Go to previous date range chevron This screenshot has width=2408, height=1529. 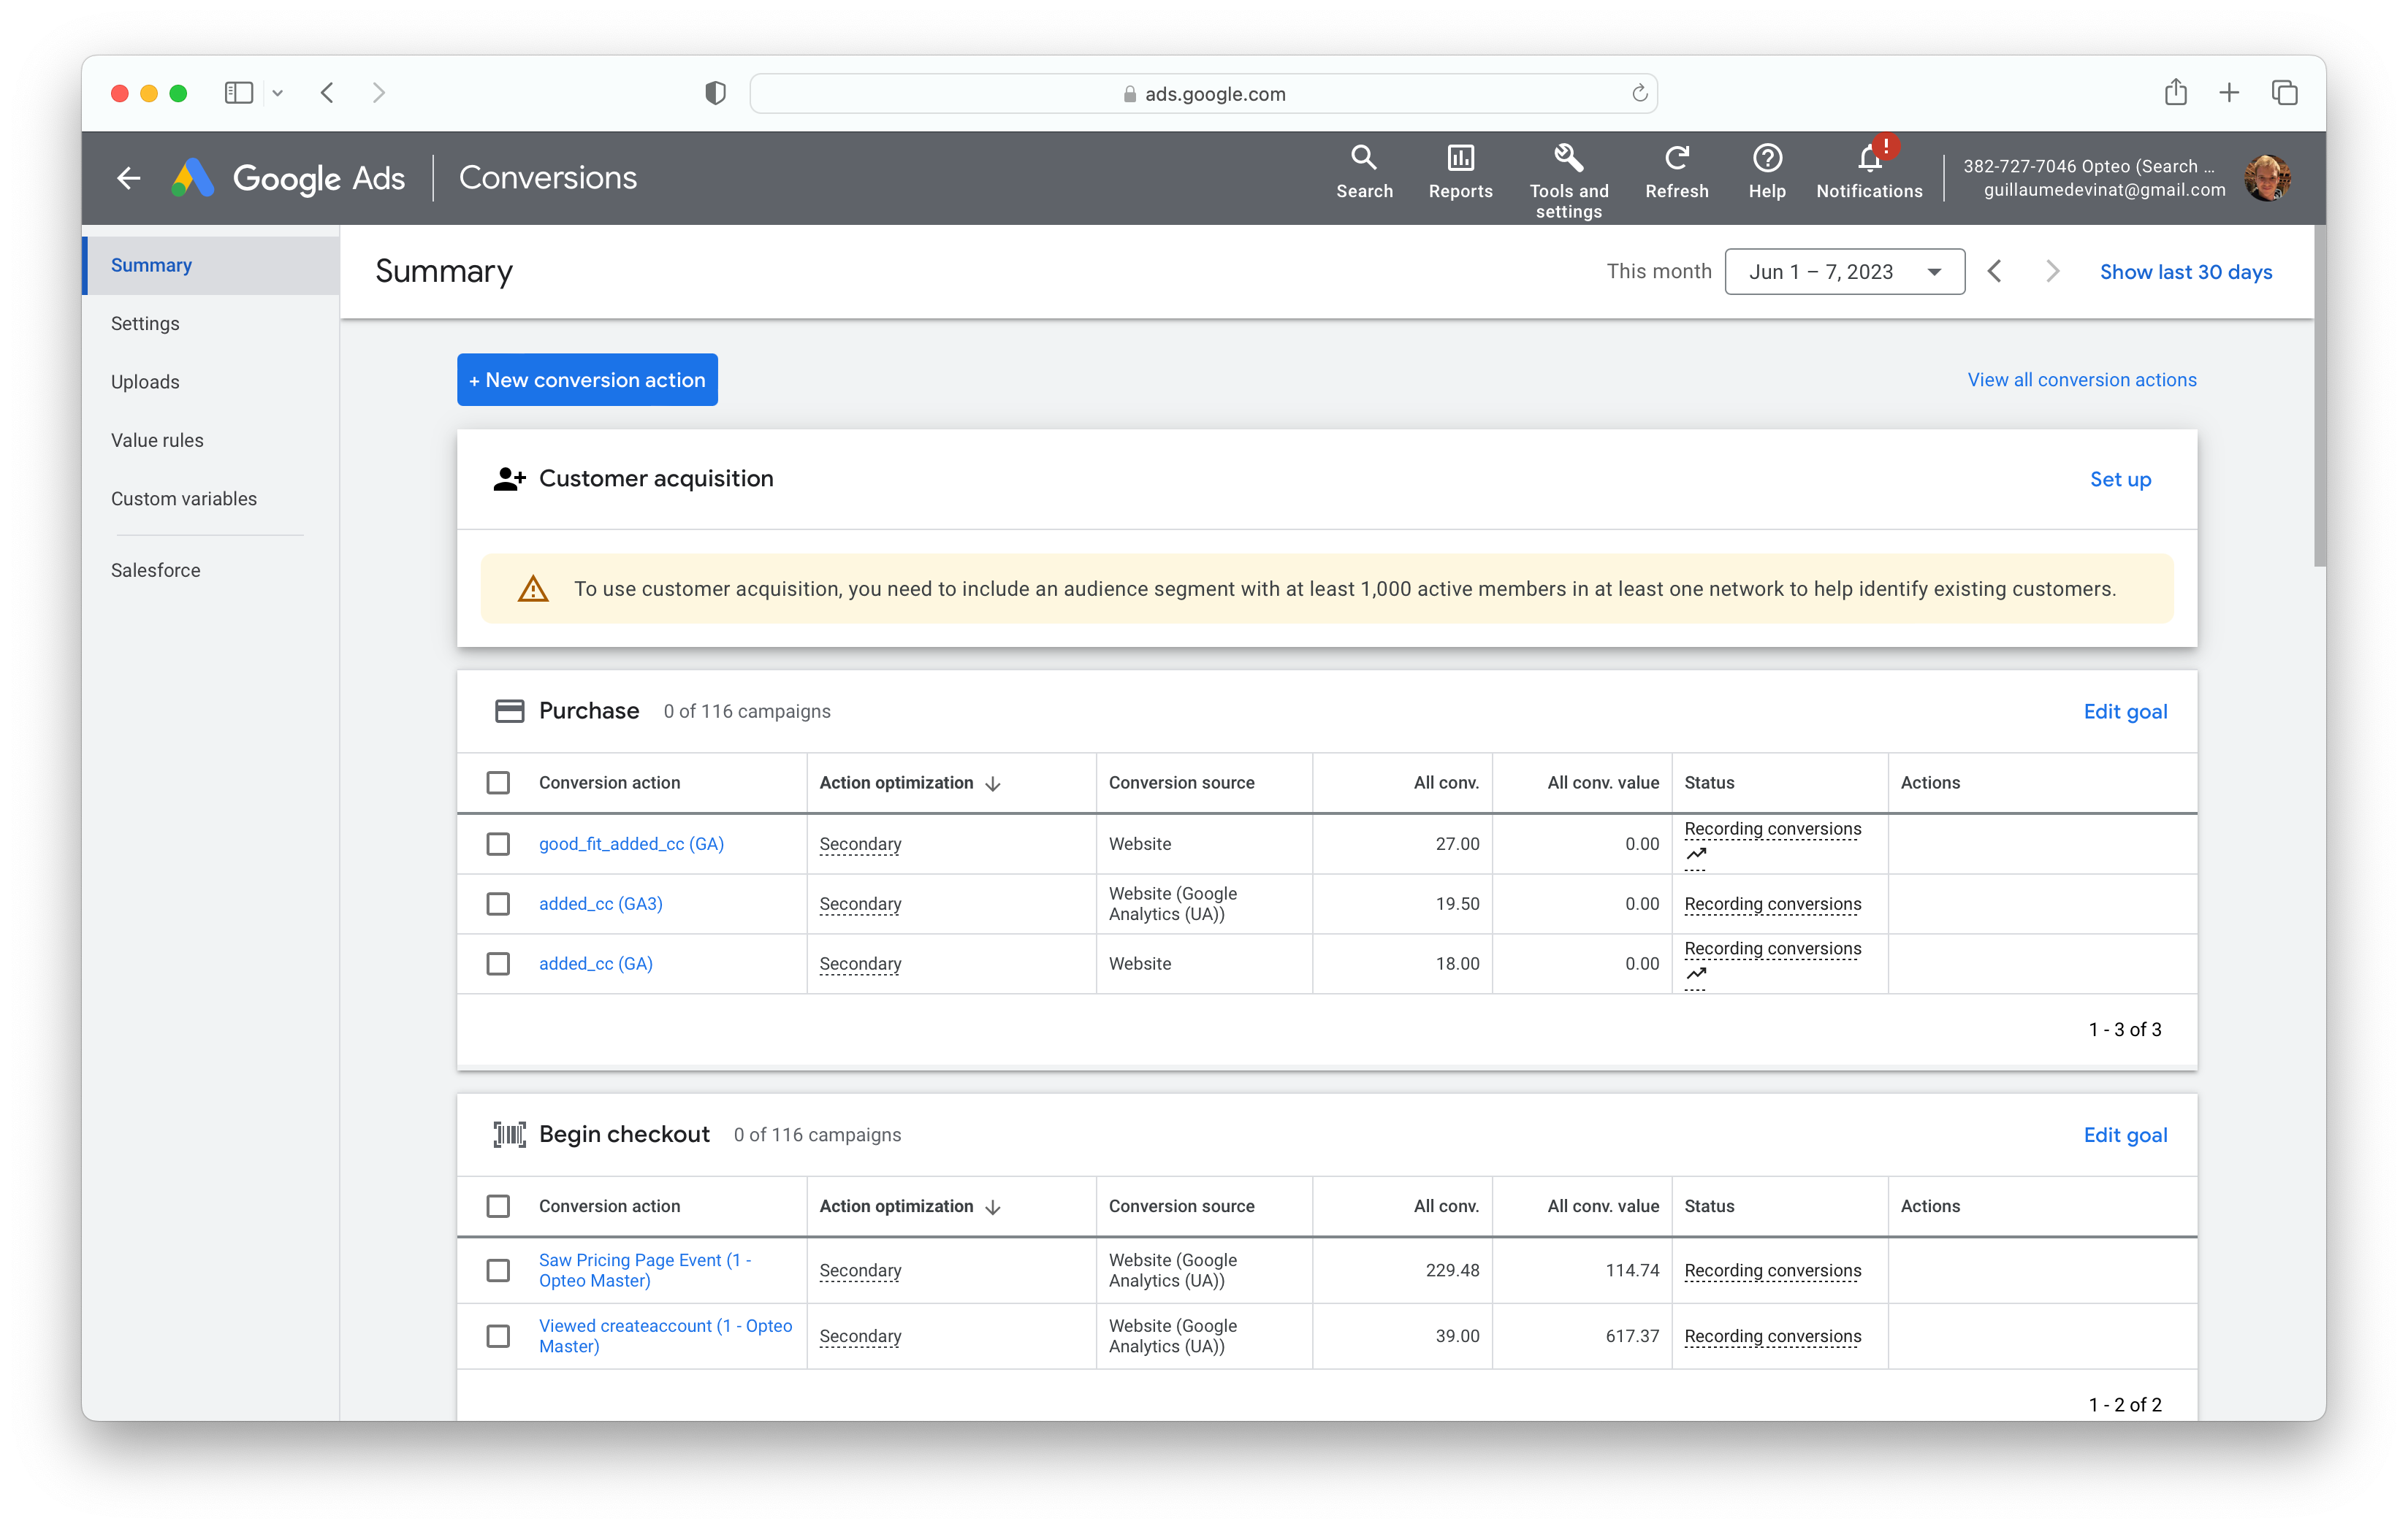1994,272
